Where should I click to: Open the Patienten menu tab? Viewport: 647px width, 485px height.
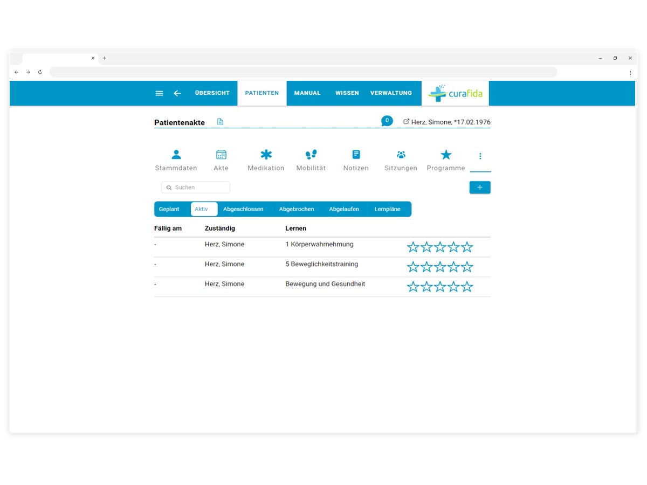point(262,93)
